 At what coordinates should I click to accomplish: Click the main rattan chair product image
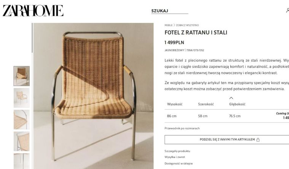(93, 96)
